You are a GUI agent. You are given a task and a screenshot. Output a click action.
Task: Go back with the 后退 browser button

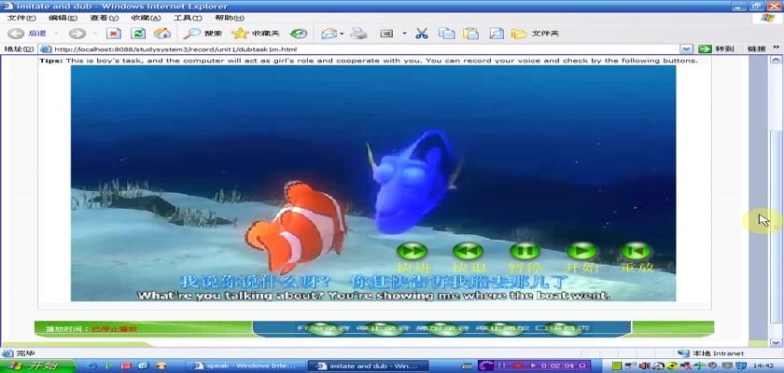click(x=27, y=34)
